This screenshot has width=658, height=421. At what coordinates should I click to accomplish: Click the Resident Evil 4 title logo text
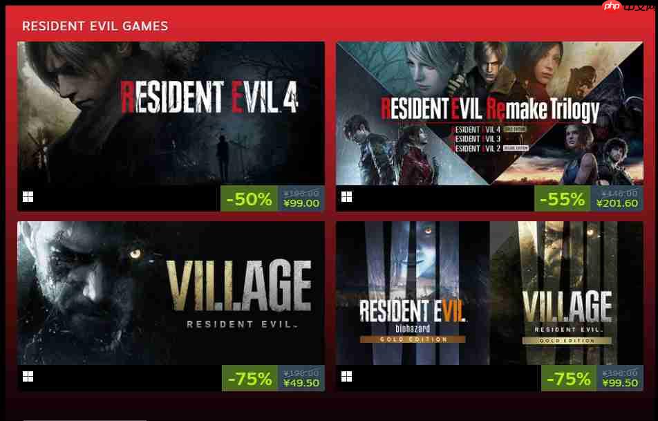point(209,97)
